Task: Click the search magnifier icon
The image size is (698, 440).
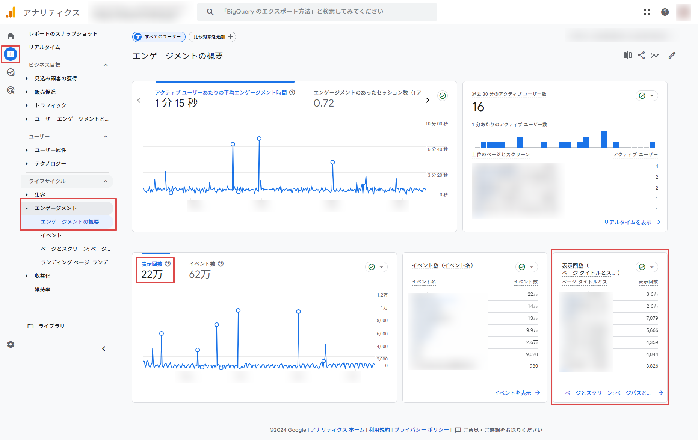Action: point(210,12)
